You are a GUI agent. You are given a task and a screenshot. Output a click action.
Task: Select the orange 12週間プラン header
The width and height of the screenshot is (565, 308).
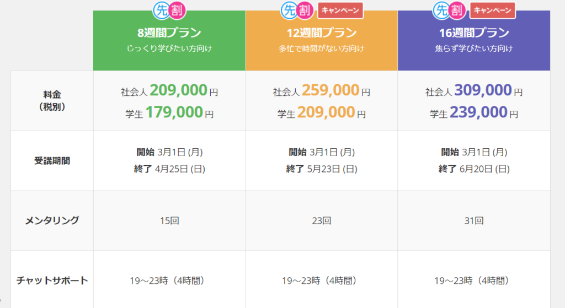pyautogui.click(x=322, y=40)
